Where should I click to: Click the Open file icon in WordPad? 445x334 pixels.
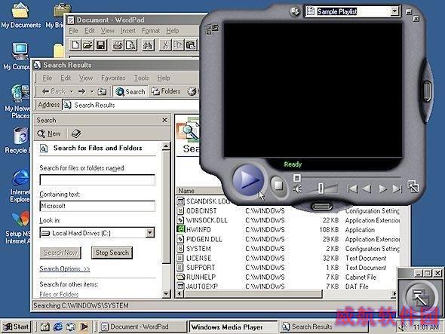coord(88,44)
